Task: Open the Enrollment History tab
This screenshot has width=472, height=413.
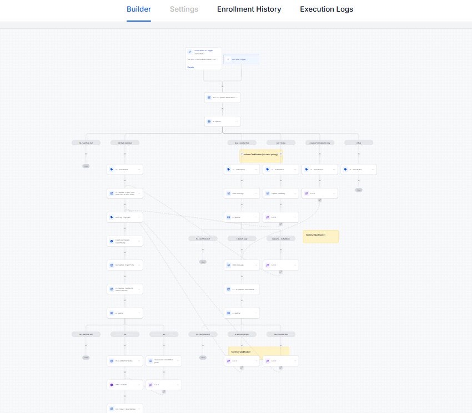Action: (249, 9)
